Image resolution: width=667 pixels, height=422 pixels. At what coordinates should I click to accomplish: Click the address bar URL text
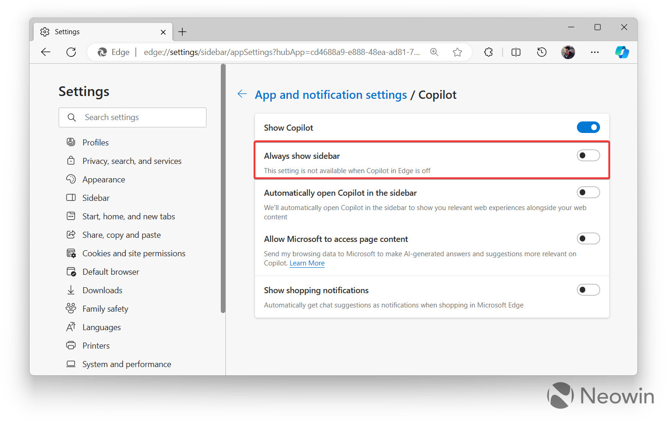point(282,52)
